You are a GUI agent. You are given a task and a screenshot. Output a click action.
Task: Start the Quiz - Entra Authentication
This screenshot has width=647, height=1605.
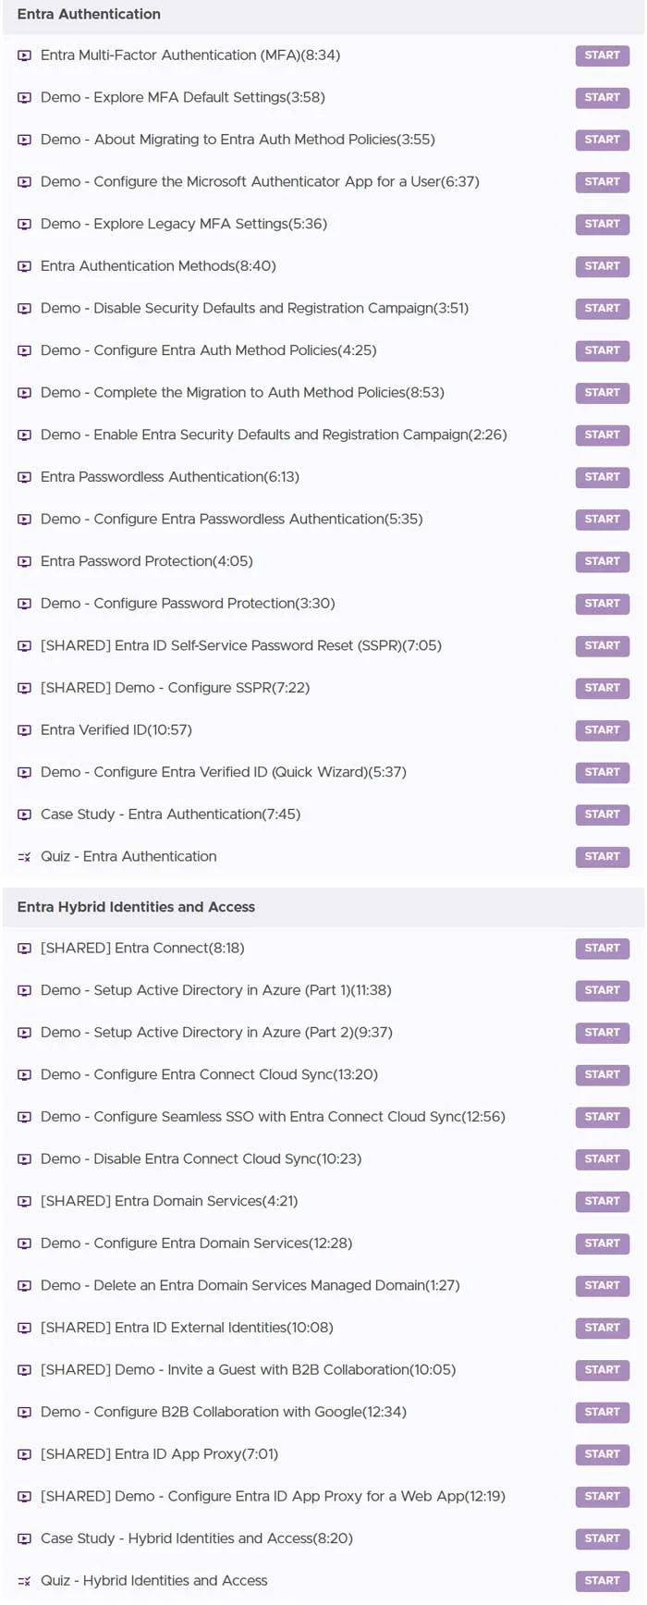(602, 857)
